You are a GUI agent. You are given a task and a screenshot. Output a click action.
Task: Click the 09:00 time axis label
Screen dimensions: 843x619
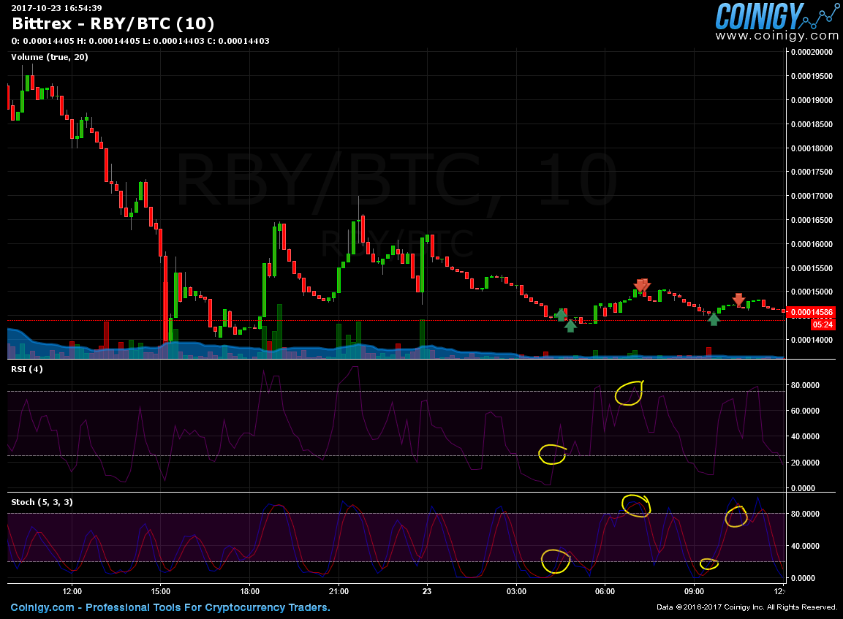[694, 591]
